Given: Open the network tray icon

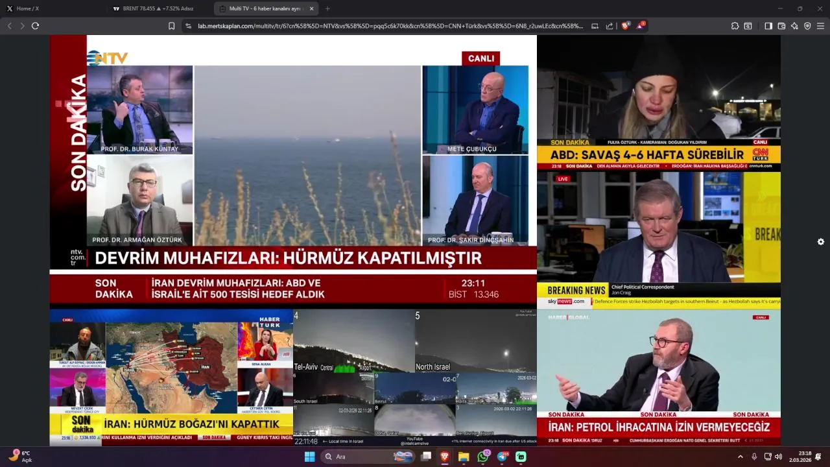Looking at the screenshot, I should click(768, 457).
